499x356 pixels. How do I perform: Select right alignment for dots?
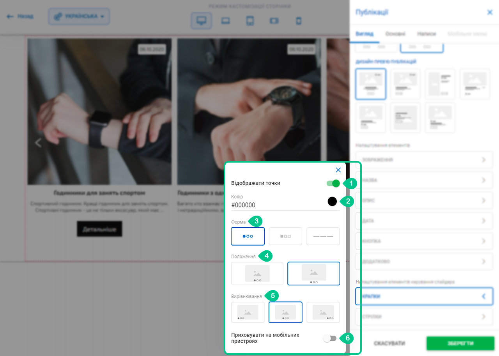click(323, 312)
